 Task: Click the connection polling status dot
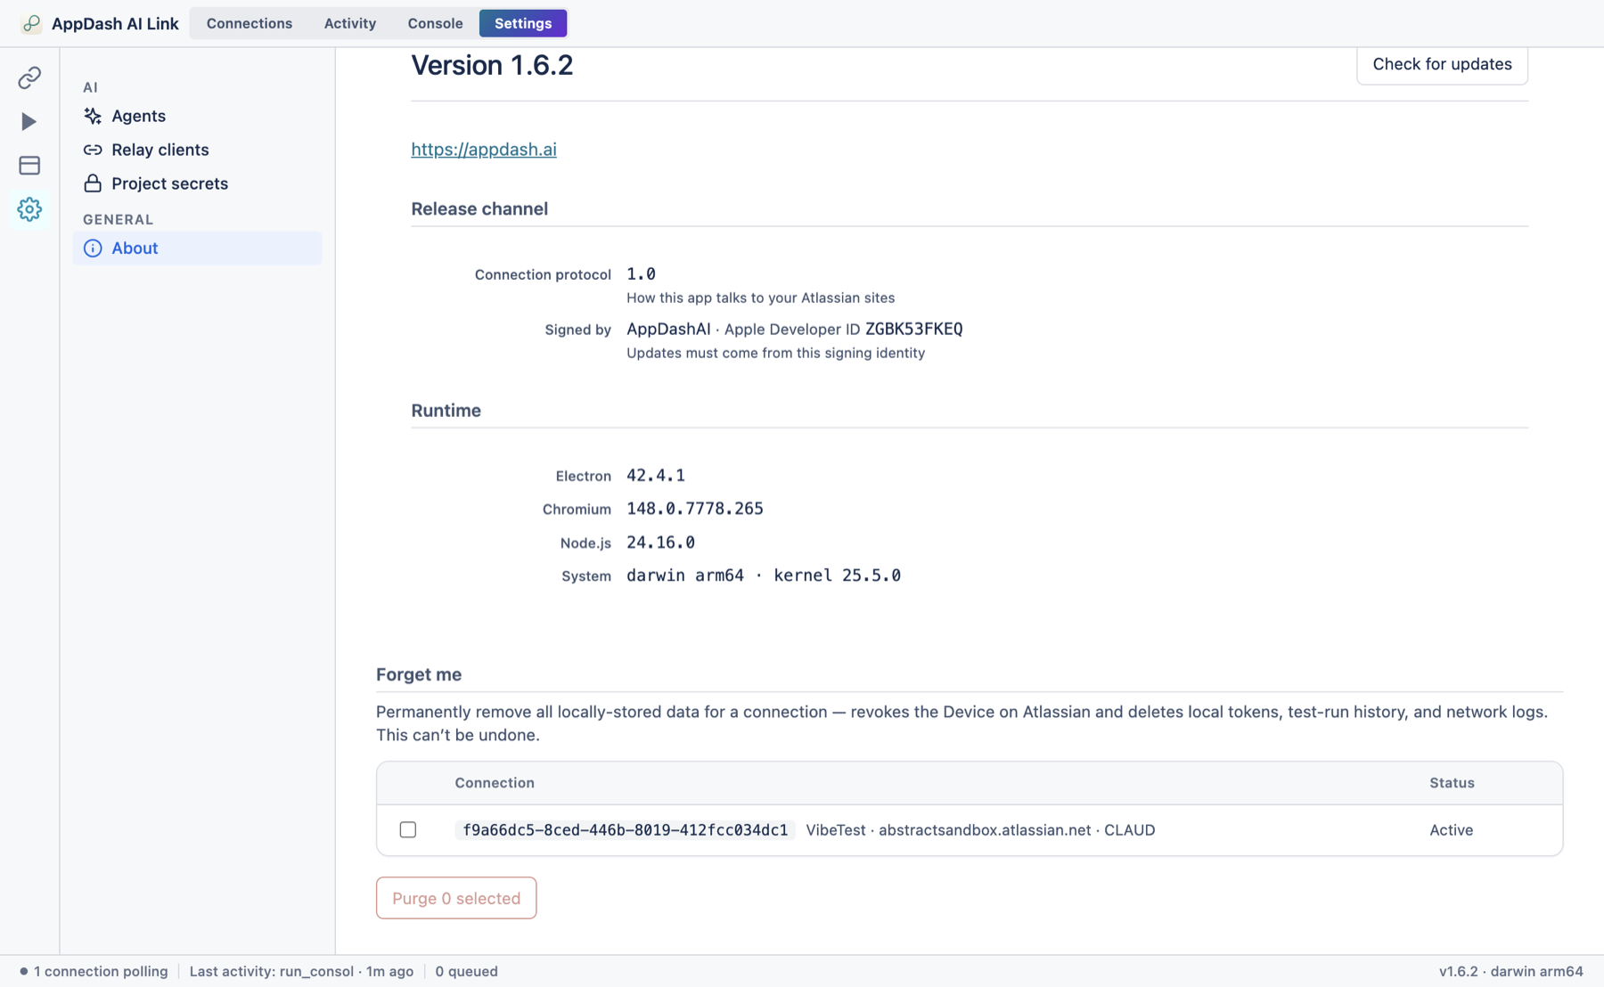(x=24, y=971)
